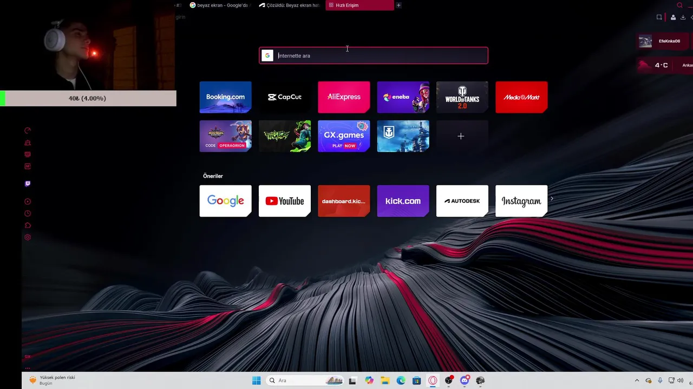Open the AliExpress speed dial tile
Screen dimensions: 693x389
pos(344,97)
